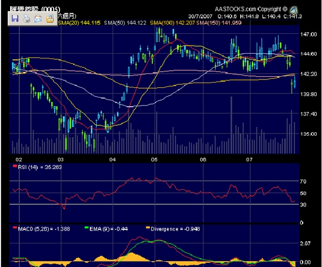Click the send by email envelope icon

pyautogui.click(x=38, y=19)
